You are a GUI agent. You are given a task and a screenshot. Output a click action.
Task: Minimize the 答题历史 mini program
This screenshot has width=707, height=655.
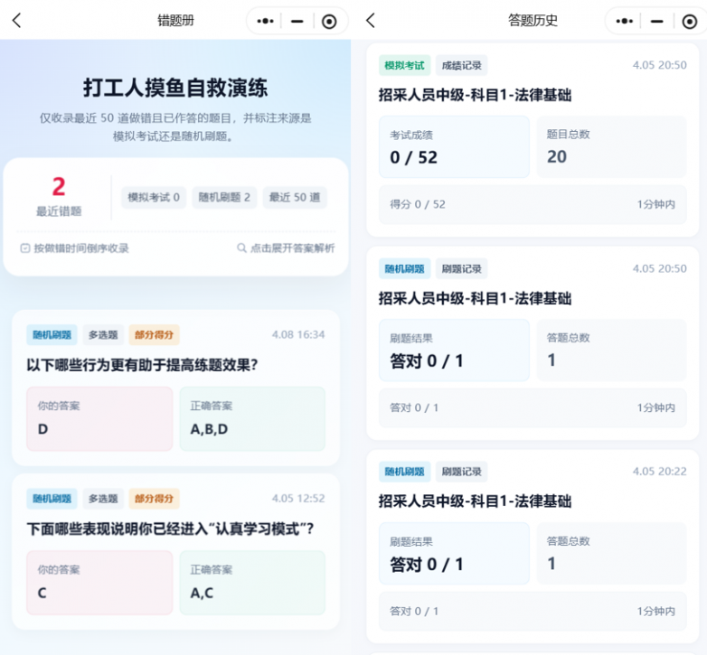657,21
